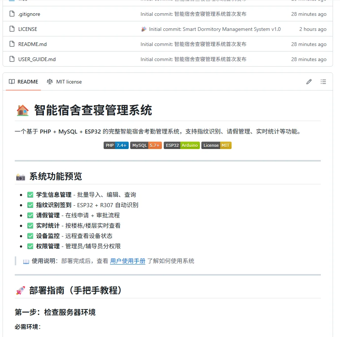Click the file icon beside USER_GUIDE.md
Viewport: 340px width, 337px height.
(11, 59)
